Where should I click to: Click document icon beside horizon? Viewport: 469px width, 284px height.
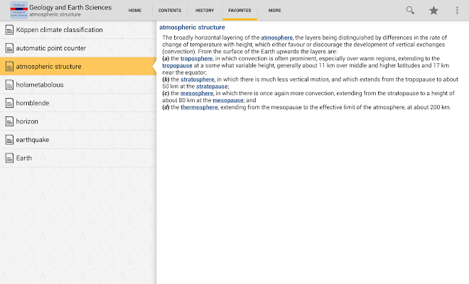(9, 121)
